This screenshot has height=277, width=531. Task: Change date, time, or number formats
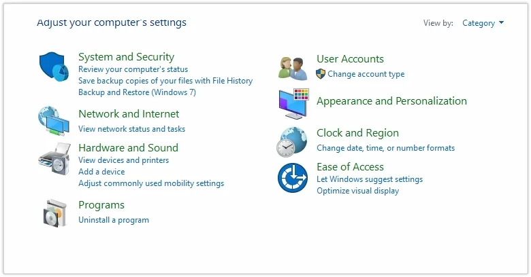(x=385, y=148)
